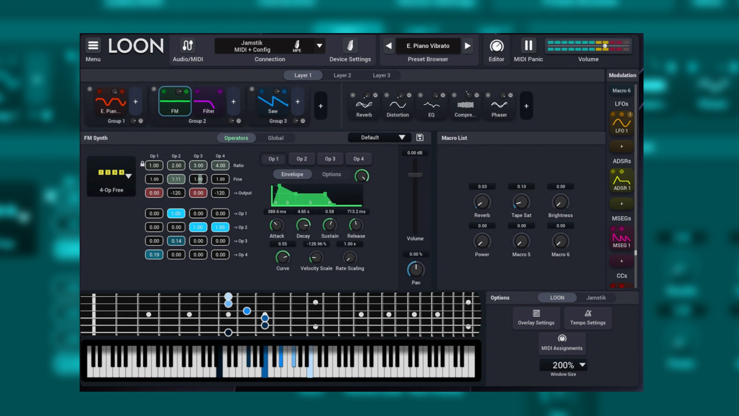Toggle the Phaser effect power button
The width and height of the screenshot is (739, 416).
click(510, 95)
